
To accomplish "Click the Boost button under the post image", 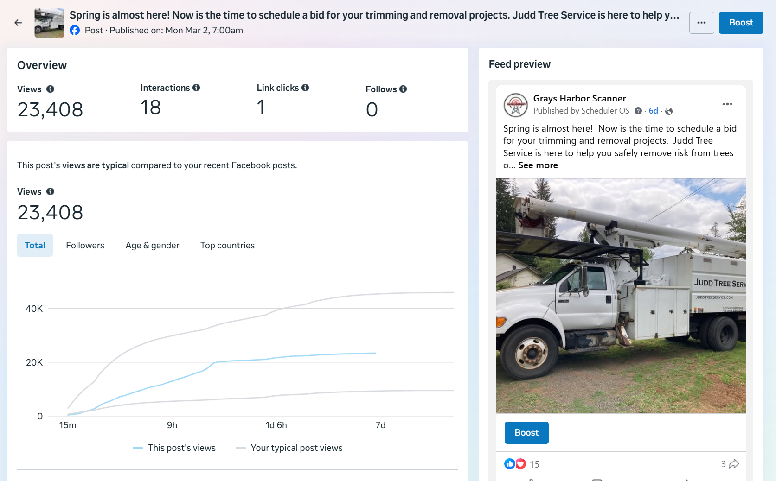I will tap(526, 433).
